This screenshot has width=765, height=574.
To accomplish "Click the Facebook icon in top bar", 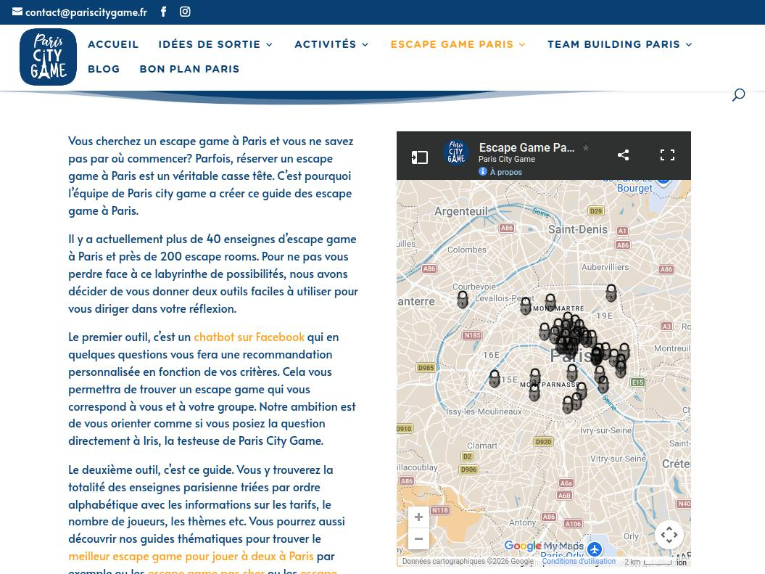I will click(163, 12).
